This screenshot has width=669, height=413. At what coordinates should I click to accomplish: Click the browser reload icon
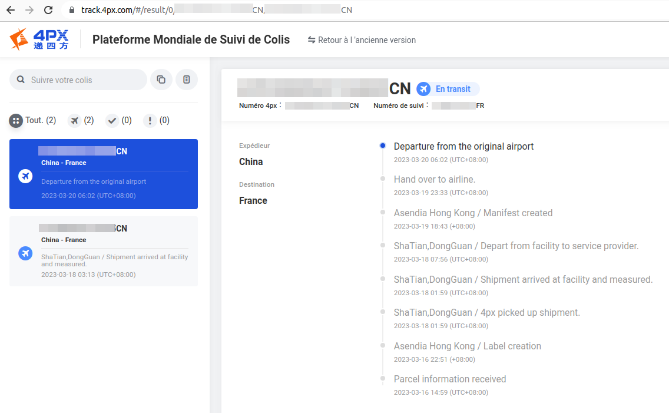click(x=48, y=10)
